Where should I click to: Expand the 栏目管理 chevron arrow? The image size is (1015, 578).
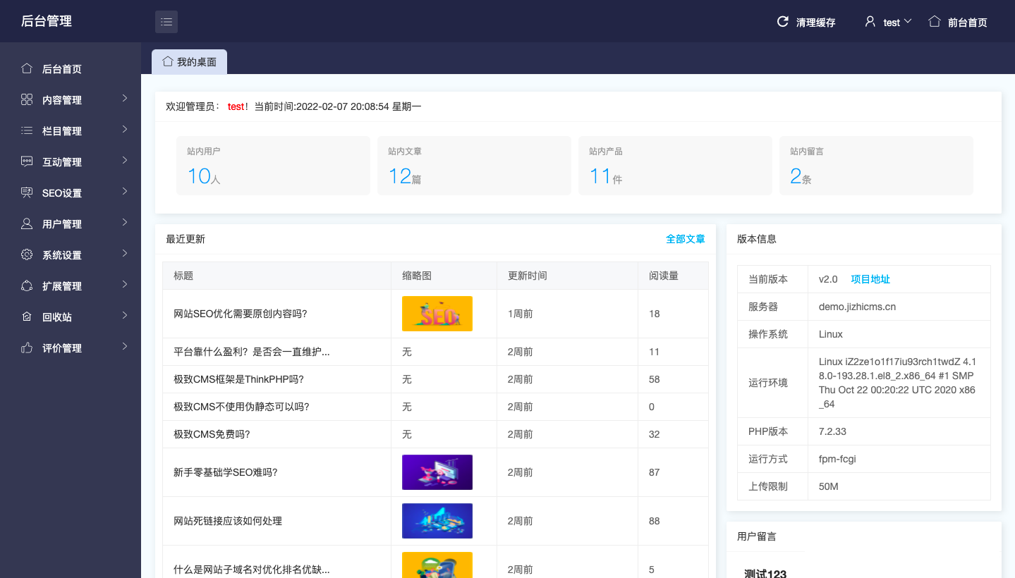125,130
